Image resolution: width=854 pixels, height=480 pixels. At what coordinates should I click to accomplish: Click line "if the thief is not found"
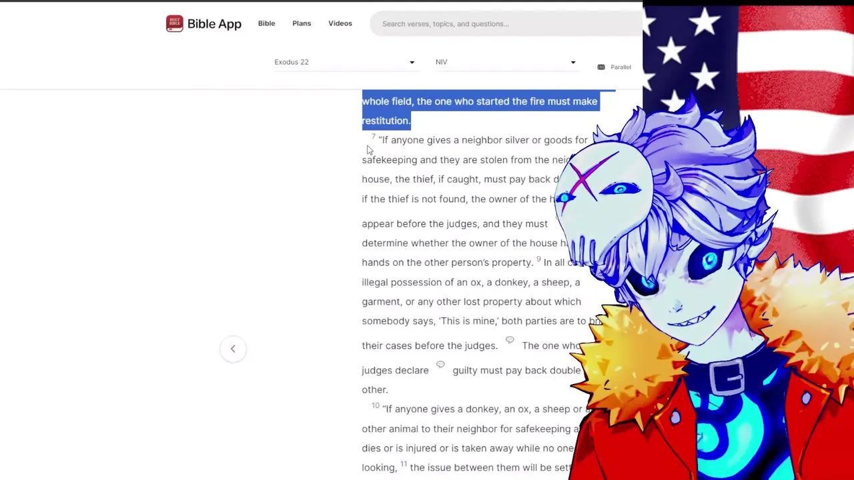click(x=460, y=199)
